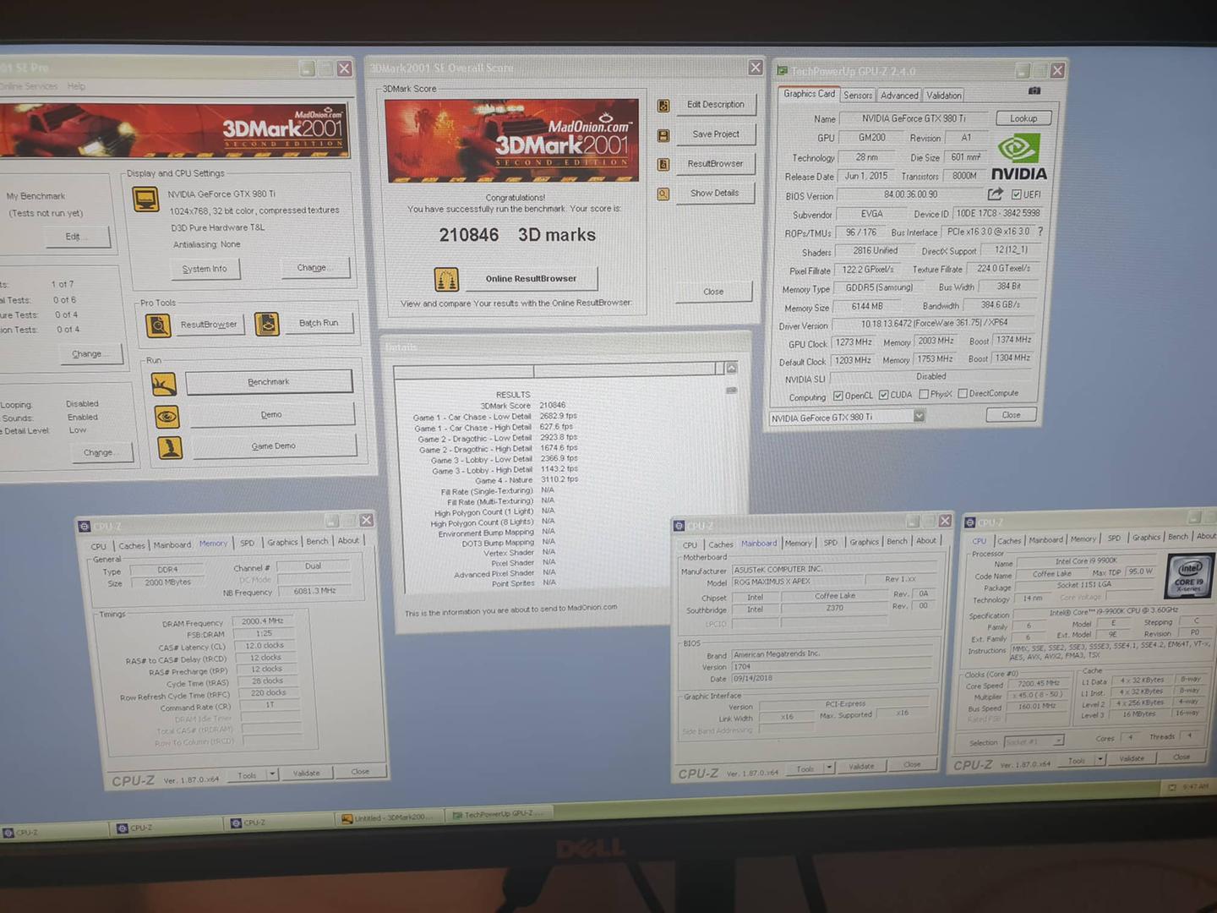Click the Show Details magnifier icon
Viewport: 1217px width, 913px height.
click(x=663, y=194)
